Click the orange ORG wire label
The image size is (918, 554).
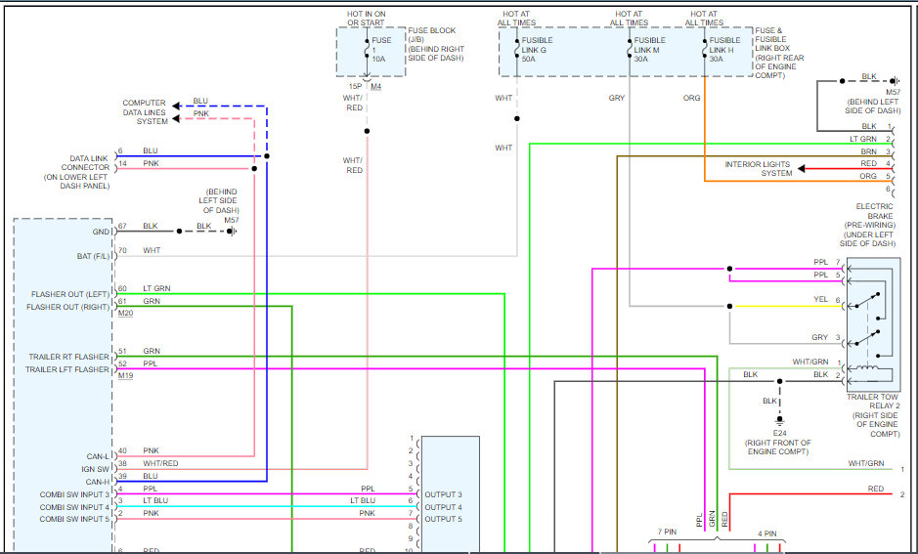(691, 98)
